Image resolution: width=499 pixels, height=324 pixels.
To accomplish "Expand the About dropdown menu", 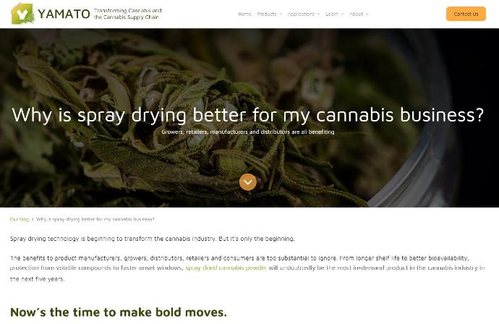I will click(359, 14).
